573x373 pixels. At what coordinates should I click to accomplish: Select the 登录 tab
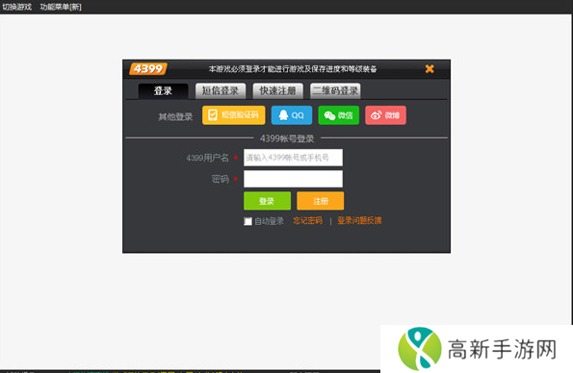click(163, 91)
